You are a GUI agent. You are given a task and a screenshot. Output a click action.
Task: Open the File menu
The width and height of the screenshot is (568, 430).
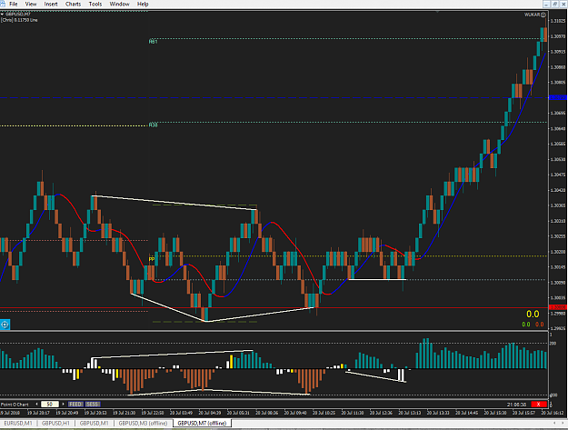[x=14, y=4]
